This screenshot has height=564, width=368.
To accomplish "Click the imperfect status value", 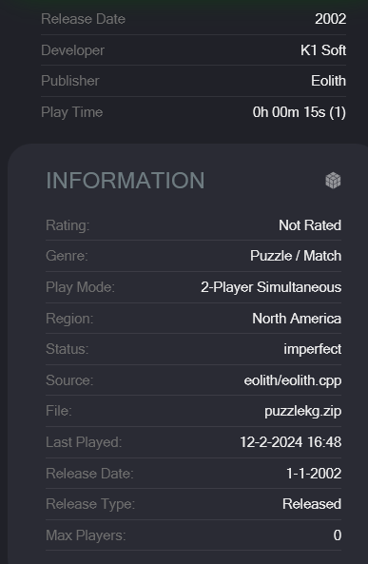I will (312, 349).
